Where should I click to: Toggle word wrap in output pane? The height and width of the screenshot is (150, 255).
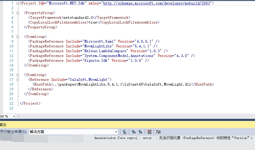[x=158, y=132]
